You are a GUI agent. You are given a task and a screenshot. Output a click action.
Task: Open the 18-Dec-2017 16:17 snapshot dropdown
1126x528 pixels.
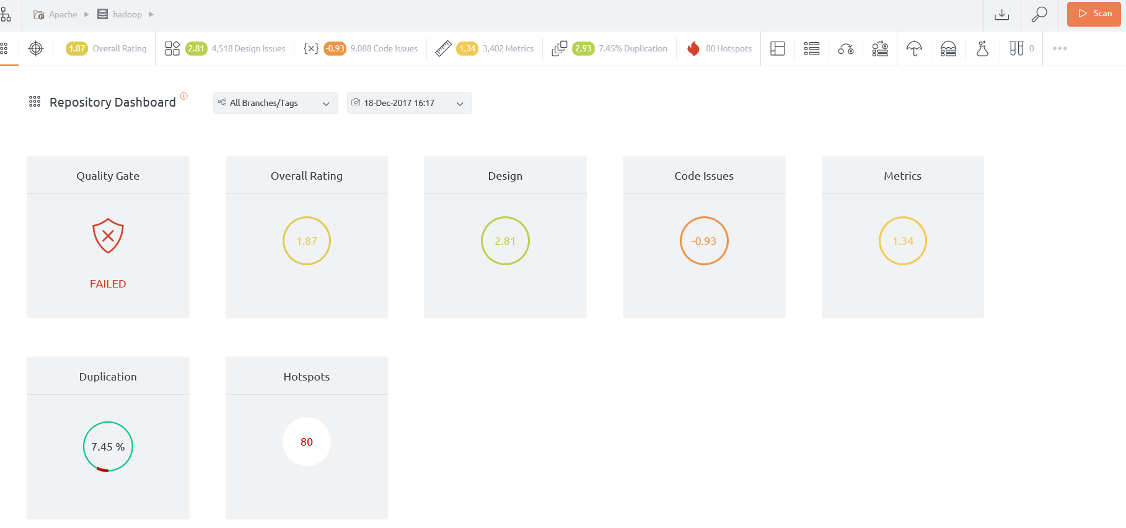[x=409, y=103]
